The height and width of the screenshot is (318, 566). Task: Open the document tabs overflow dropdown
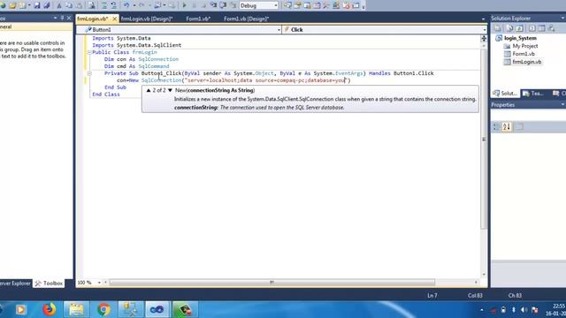click(483, 19)
